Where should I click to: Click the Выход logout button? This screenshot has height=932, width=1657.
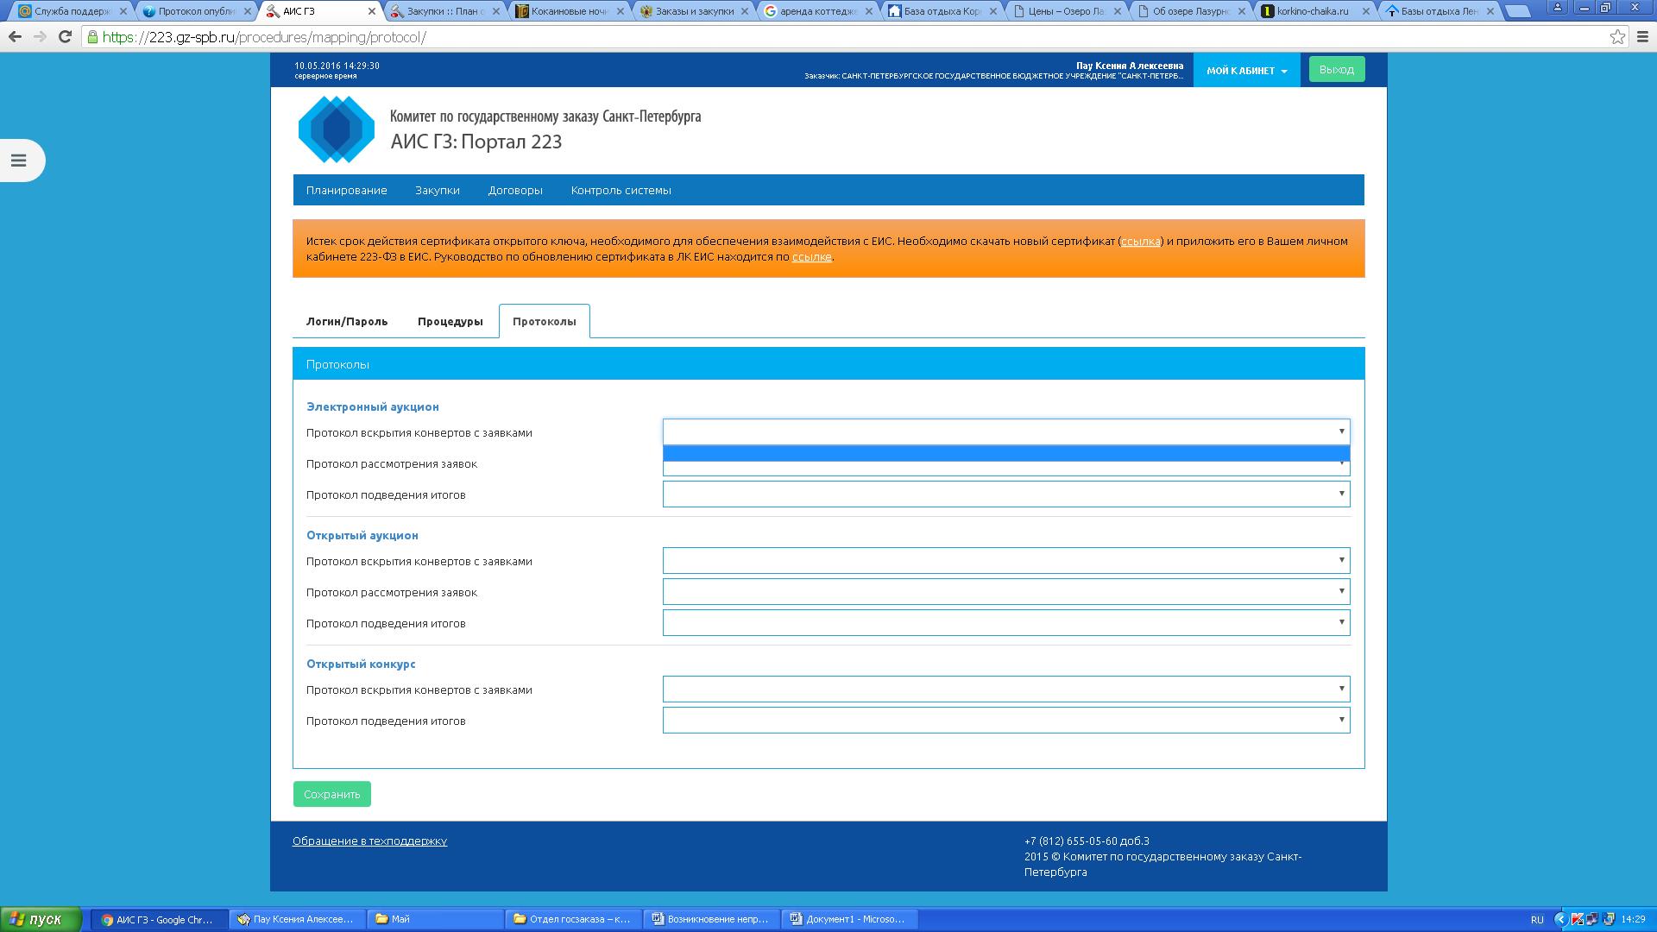click(x=1336, y=70)
